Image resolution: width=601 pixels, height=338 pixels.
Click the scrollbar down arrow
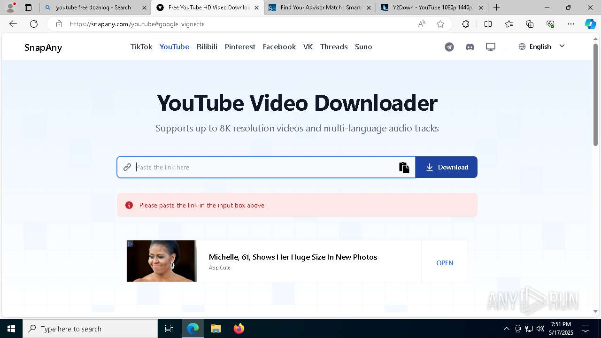pyautogui.click(x=595, y=311)
